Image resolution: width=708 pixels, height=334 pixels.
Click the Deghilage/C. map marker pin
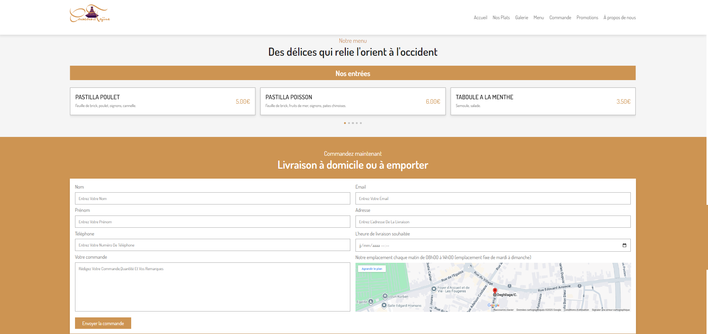495,290
